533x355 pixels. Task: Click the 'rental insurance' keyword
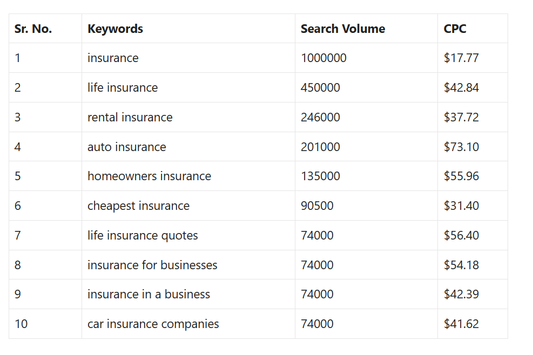[130, 117]
